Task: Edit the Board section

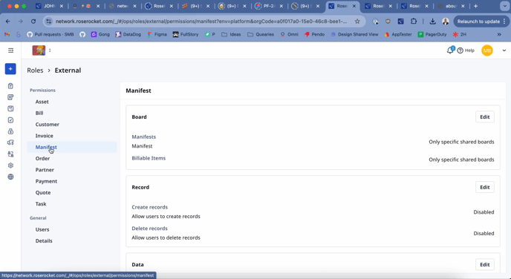Action: [x=484, y=117]
